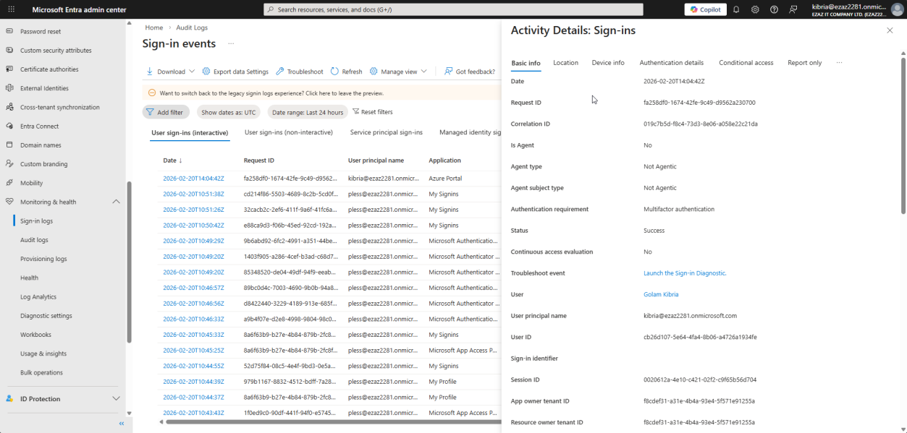
Task: Refresh the sign-in events list
Action: (347, 72)
